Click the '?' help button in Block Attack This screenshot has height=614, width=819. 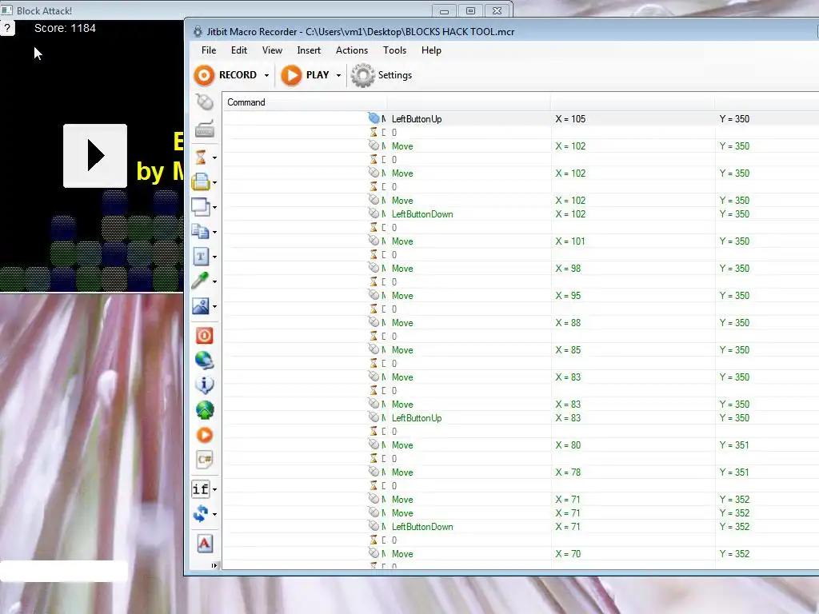[7, 28]
